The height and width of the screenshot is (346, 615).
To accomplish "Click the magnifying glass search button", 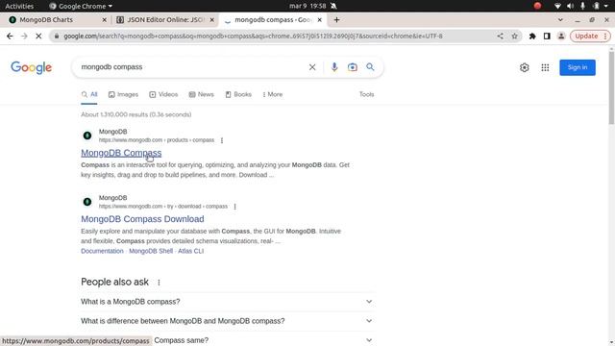I will (370, 67).
